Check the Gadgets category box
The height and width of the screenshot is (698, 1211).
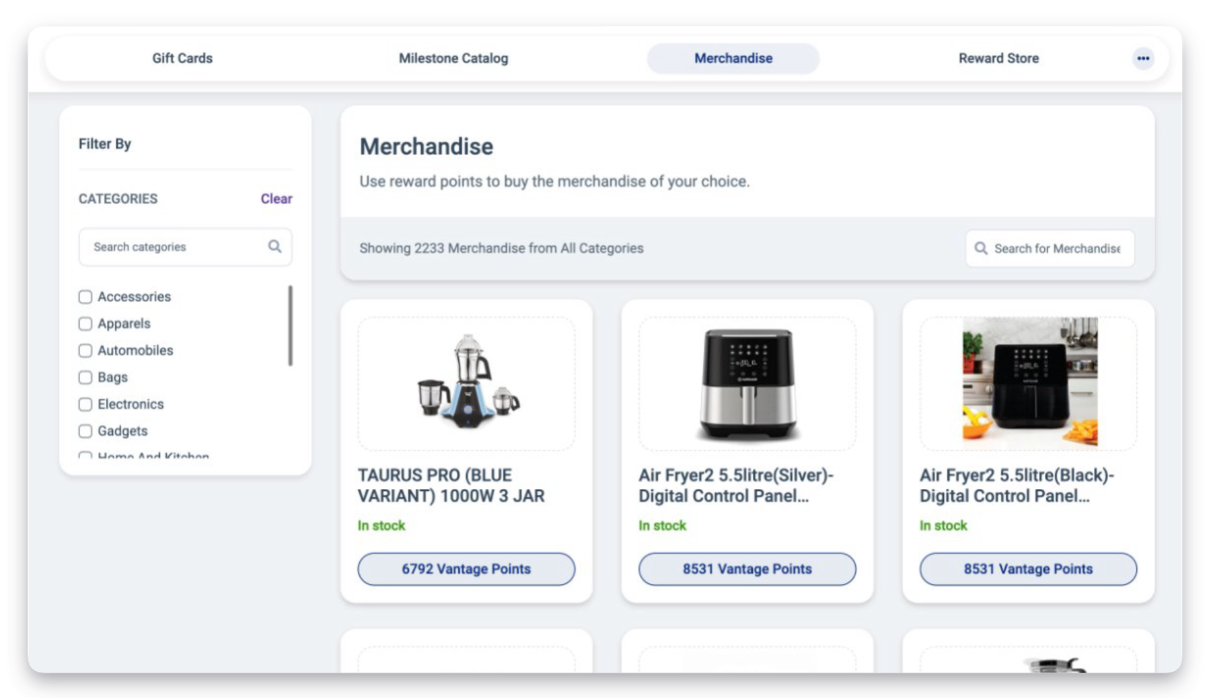click(x=85, y=431)
